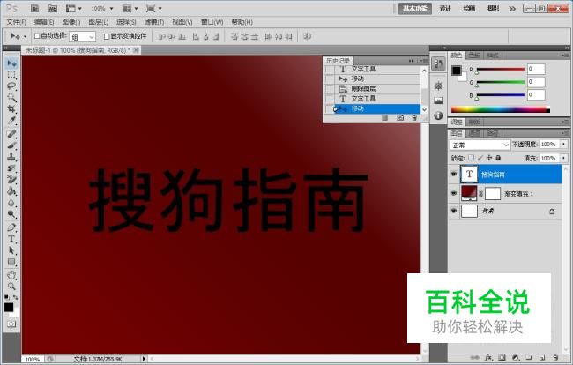Toggle lock image pixels brush icon
The height and width of the screenshot is (365, 573).
[x=480, y=158]
